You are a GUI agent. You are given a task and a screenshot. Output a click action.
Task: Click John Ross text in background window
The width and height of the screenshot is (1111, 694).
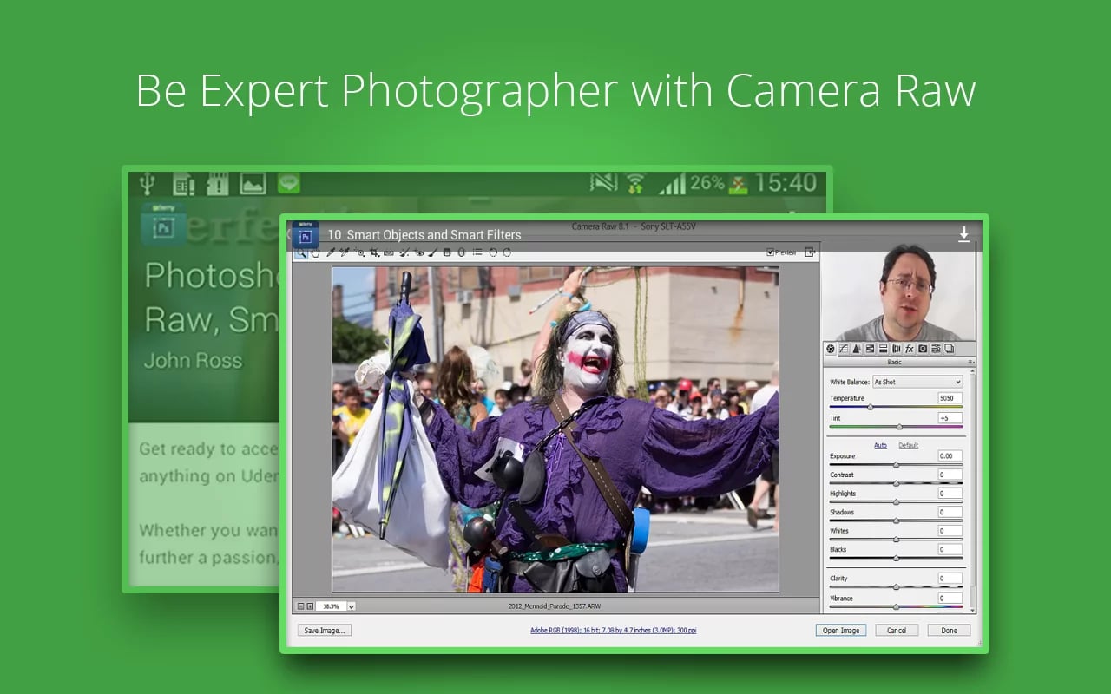[x=193, y=361]
